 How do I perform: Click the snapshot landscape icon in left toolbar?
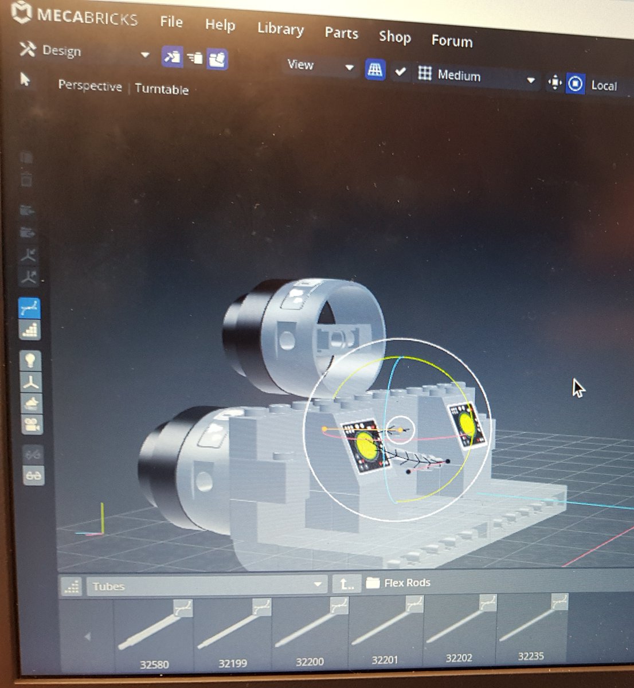tap(32, 403)
